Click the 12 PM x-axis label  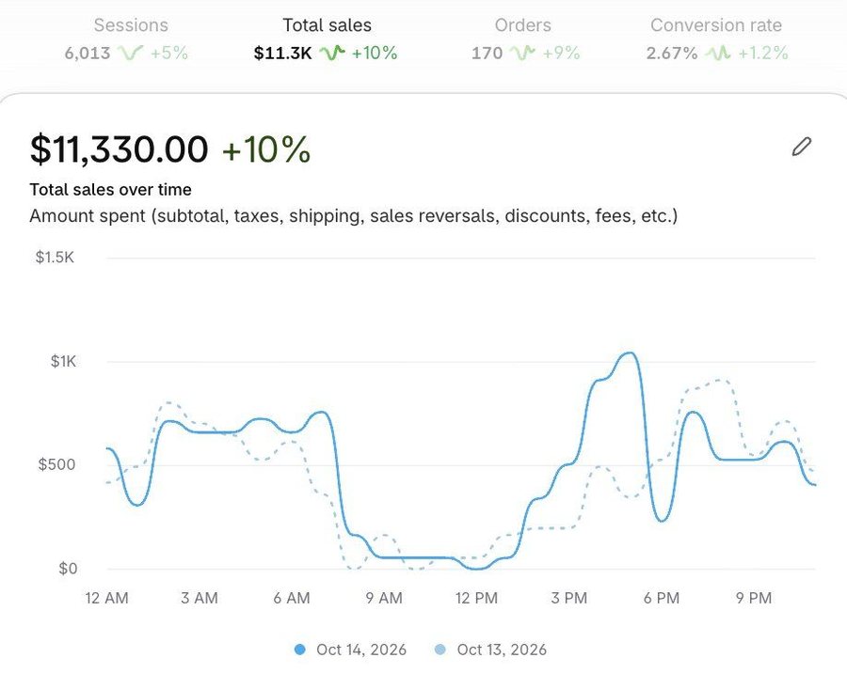[x=476, y=598]
